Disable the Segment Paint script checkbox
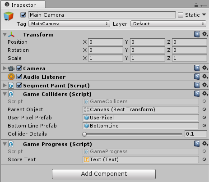This screenshot has height=182, width=209. coord(19,85)
